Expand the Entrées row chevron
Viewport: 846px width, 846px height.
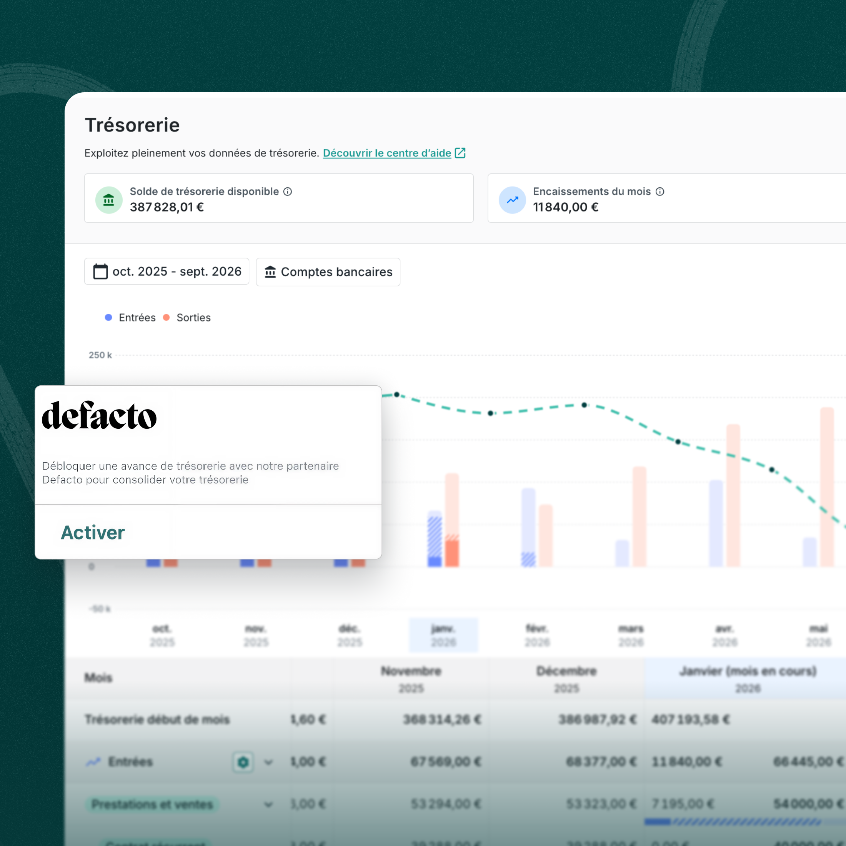pos(269,763)
